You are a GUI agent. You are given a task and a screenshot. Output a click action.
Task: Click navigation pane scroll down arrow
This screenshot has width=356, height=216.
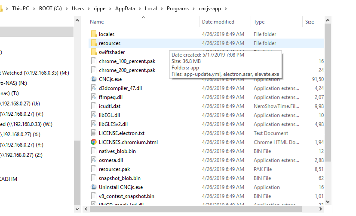pyautogui.click(x=77, y=209)
